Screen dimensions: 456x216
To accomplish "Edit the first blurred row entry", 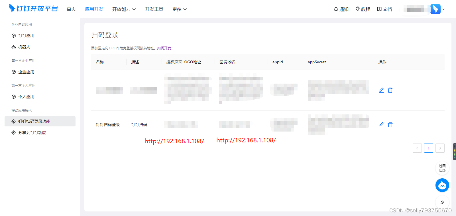I will coord(381,90).
